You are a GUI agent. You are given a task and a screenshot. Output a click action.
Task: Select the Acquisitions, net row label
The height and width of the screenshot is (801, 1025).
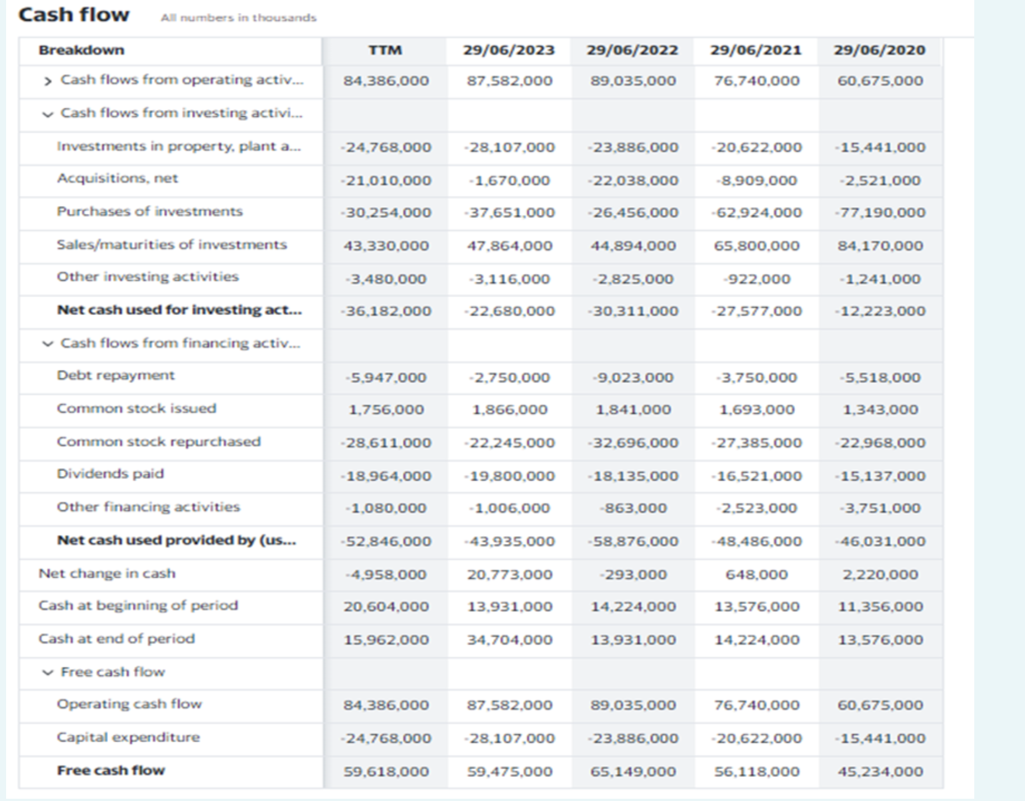point(117,178)
